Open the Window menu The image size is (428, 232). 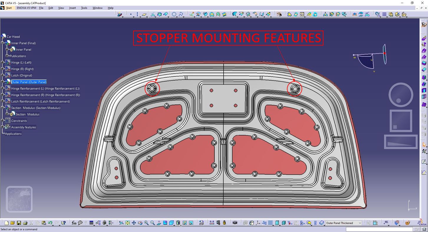tap(98, 8)
